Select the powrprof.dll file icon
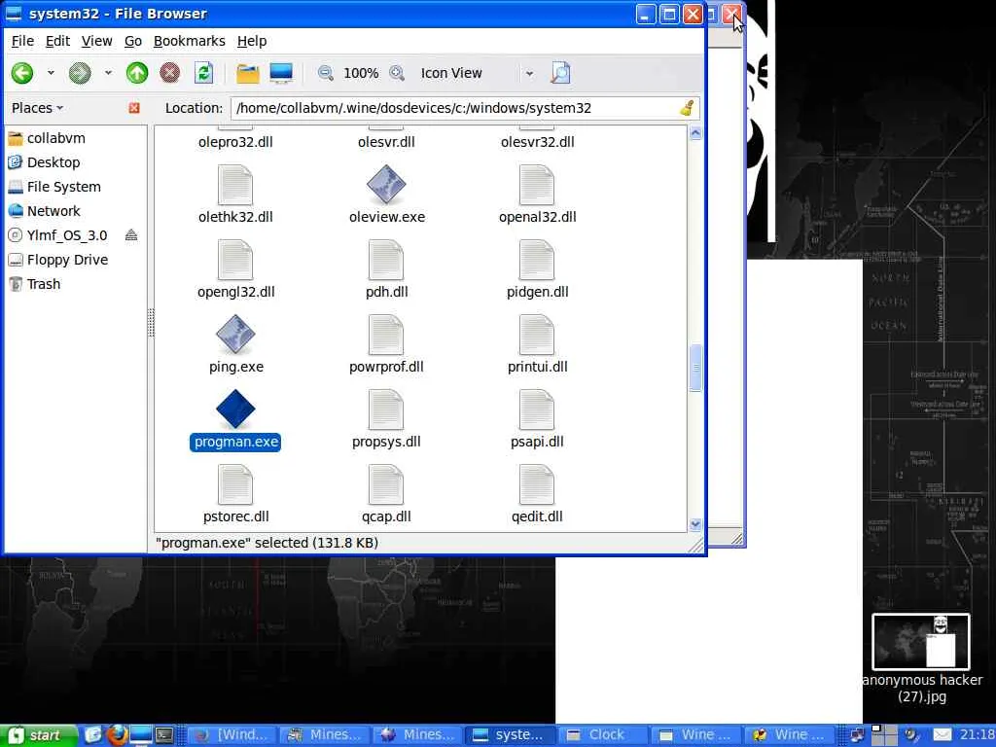The width and height of the screenshot is (996, 747). [386, 335]
